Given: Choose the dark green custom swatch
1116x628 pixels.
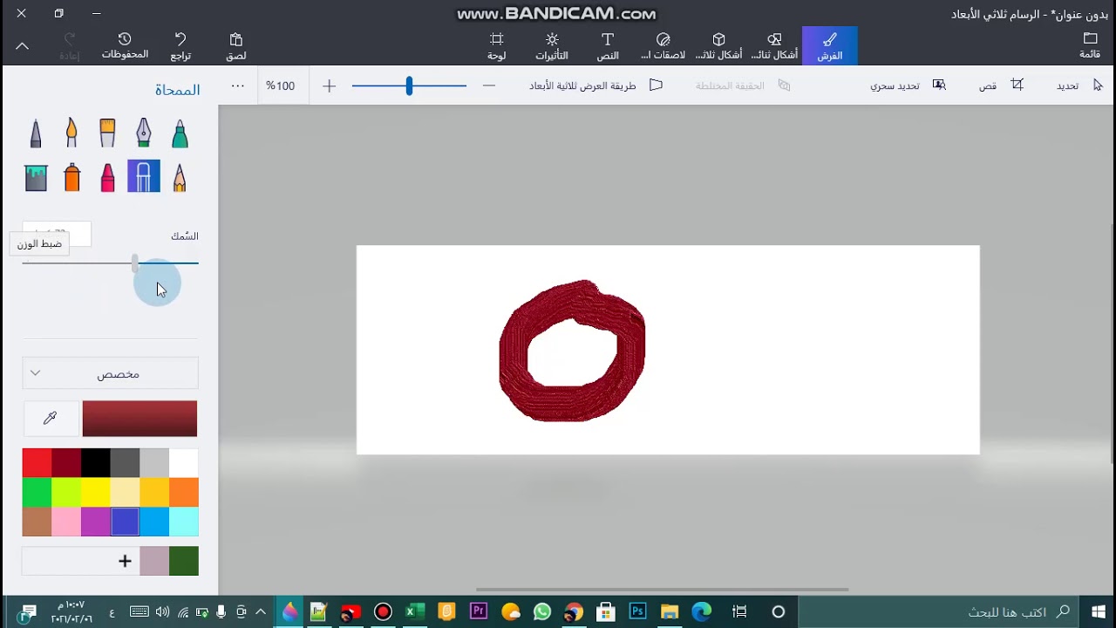Looking at the screenshot, I should 184,561.
